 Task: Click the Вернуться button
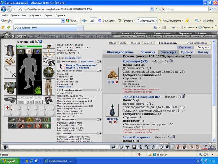[x=203, y=47]
